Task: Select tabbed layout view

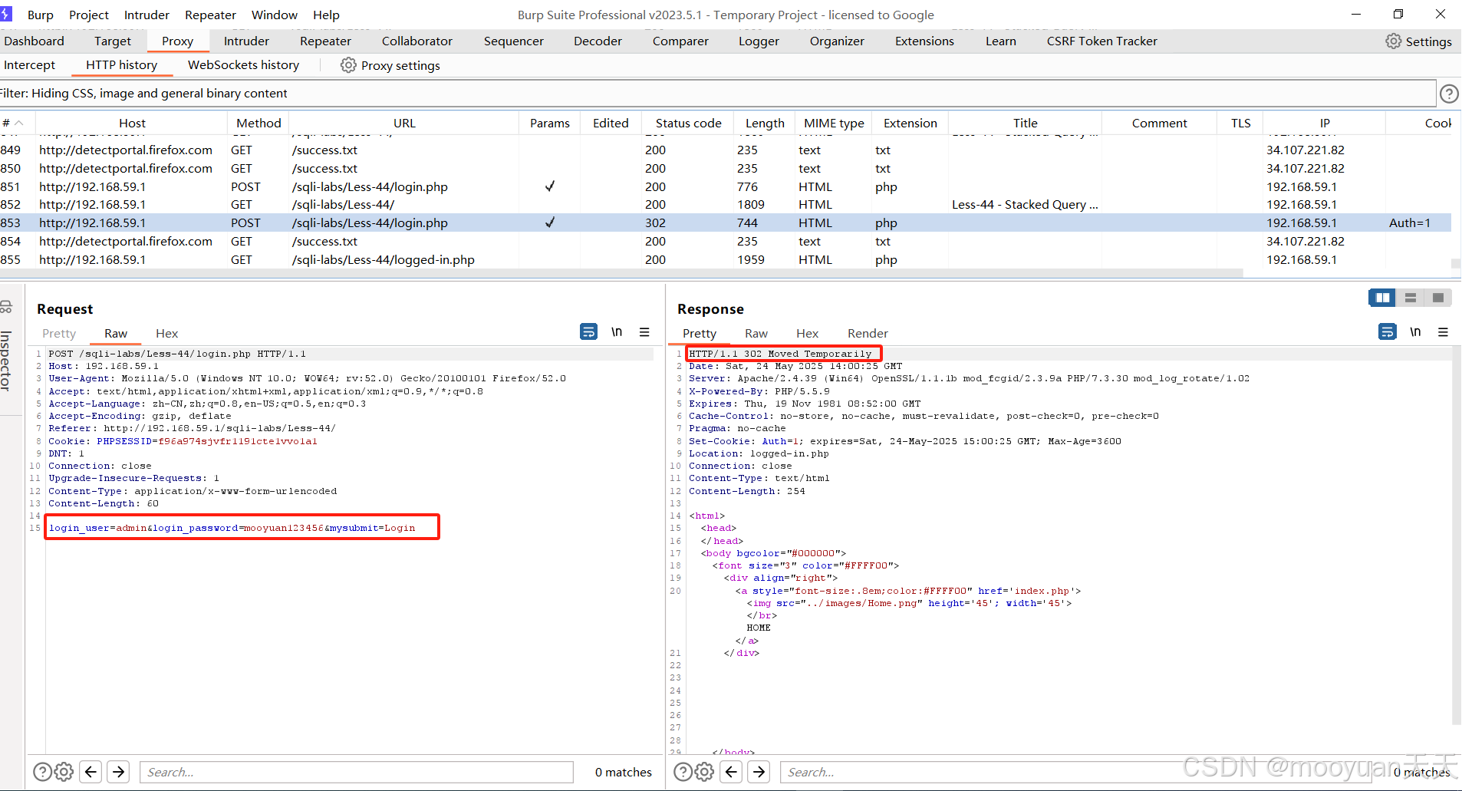Action: (1437, 298)
